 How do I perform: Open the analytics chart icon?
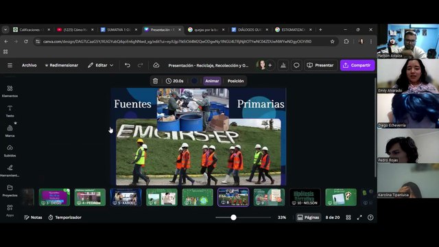[283, 65]
